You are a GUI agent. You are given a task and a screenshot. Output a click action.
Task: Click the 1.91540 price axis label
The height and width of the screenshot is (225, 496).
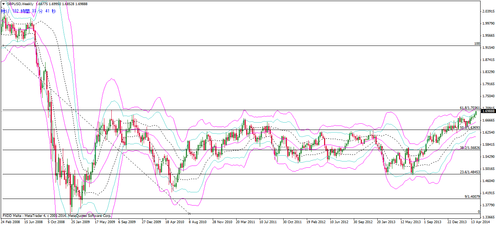pyautogui.click(x=488, y=48)
